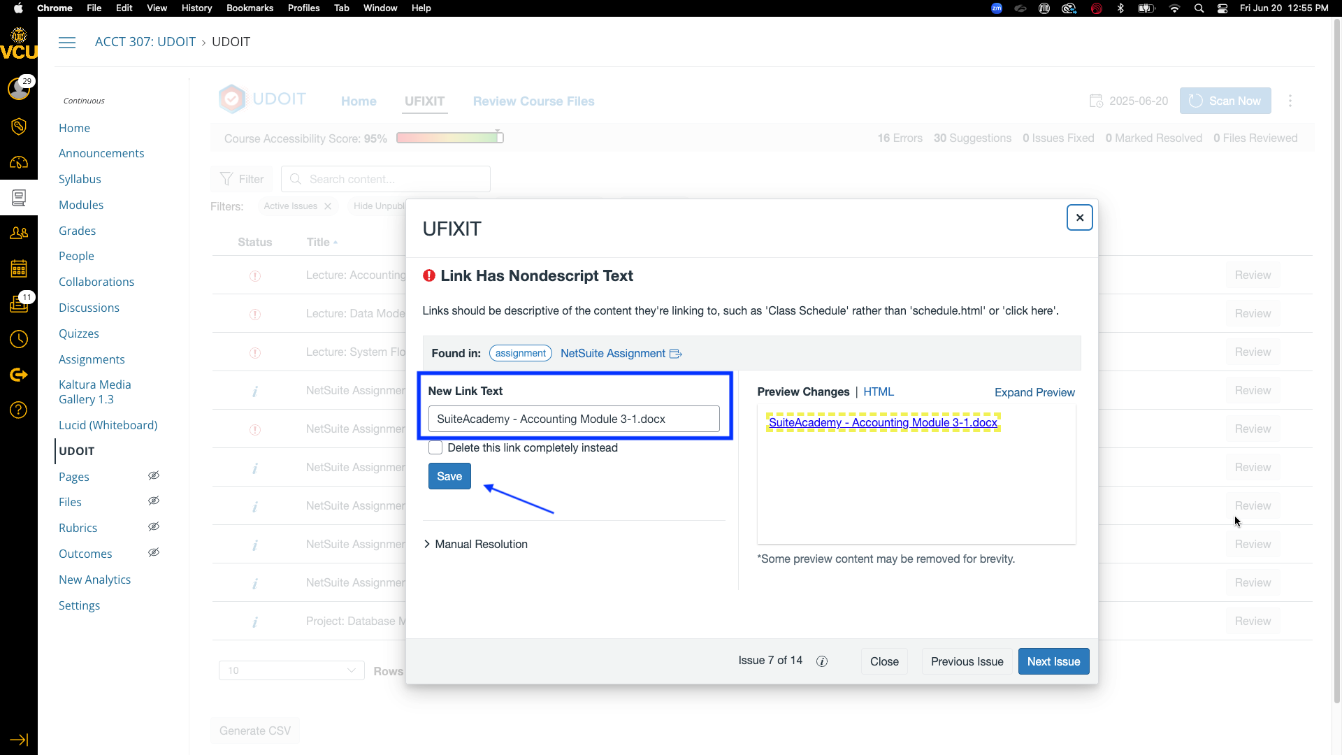Viewport: 1342px width, 755px height.
Task: Check Delete this link completely instead
Action: tap(435, 447)
